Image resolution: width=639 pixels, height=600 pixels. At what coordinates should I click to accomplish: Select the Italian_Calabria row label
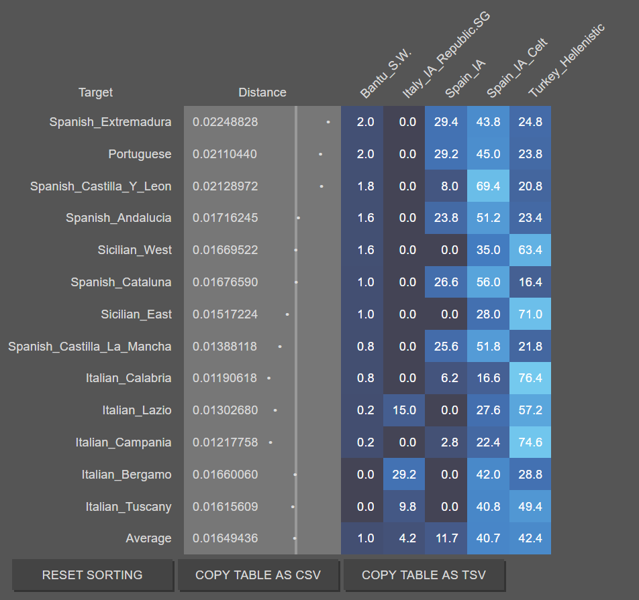click(128, 377)
